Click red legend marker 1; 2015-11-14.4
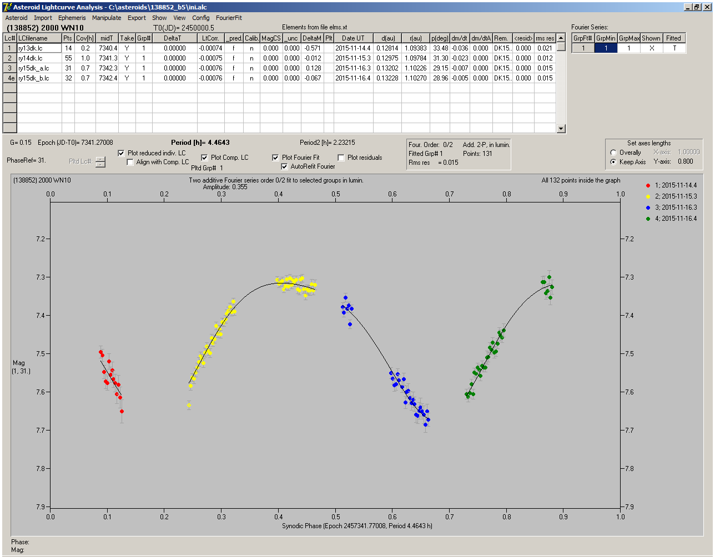This screenshot has width=715, height=557. 648,185
